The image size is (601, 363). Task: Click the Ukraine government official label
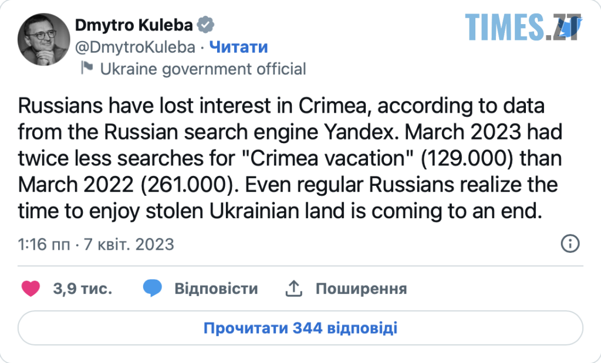[x=203, y=69]
